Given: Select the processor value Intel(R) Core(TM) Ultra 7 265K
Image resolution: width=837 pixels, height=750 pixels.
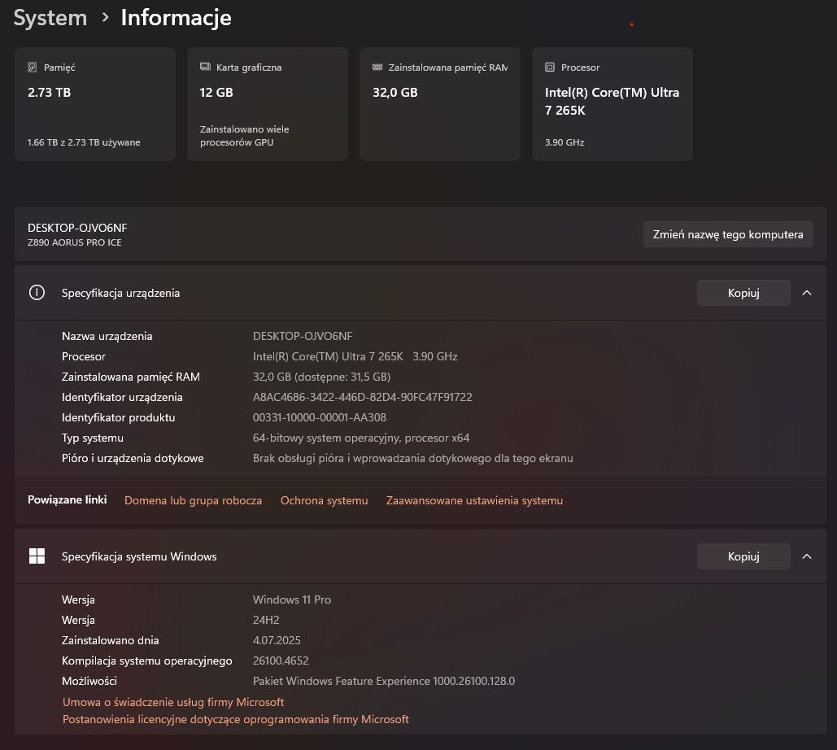Looking at the screenshot, I should tap(328, 356).
